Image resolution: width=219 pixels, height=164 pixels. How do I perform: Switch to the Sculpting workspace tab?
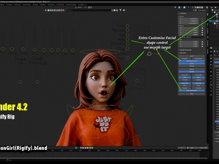pyautogui.click(x=9, y=5)
